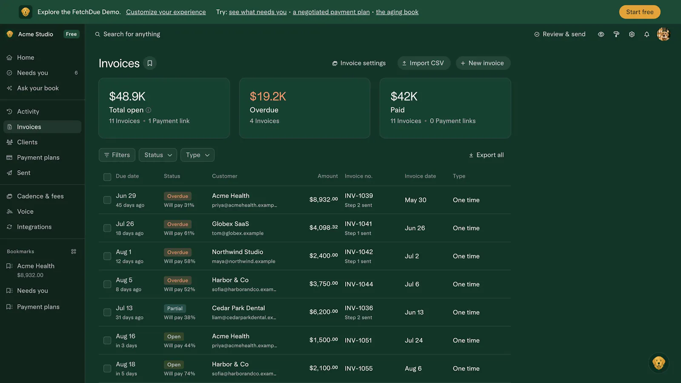Bookmark the Invoices page icon
The image size is (681, 383).
point(150,63)
